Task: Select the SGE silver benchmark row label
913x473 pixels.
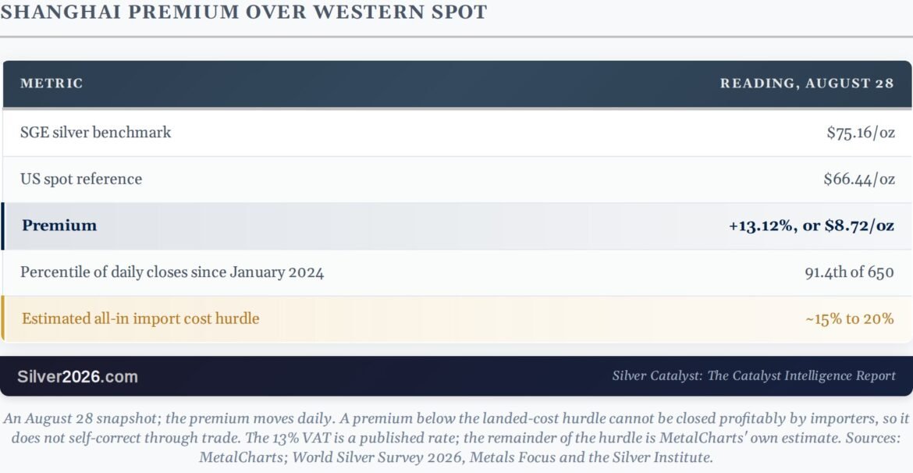Action: tap(95, 132)
